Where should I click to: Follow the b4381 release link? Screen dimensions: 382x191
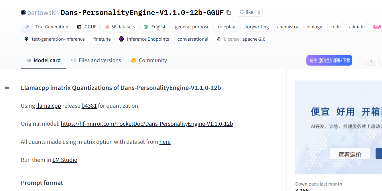point(89,106)
